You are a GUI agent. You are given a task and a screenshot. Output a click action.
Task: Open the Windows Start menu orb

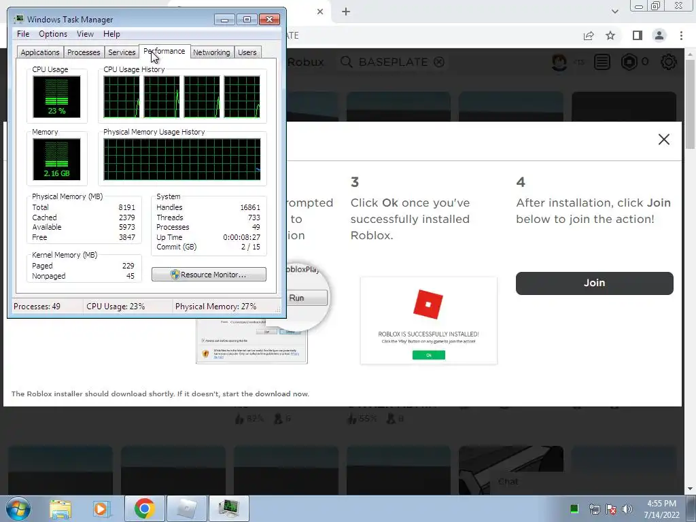tap(18, 508)
